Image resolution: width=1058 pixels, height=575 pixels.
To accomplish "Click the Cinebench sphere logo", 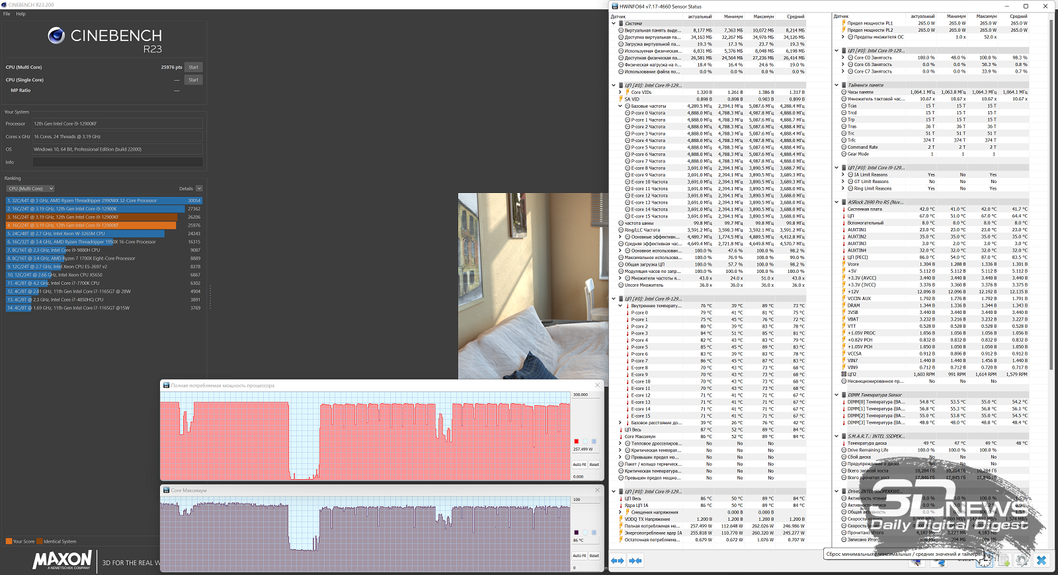I will pos(56,36).
